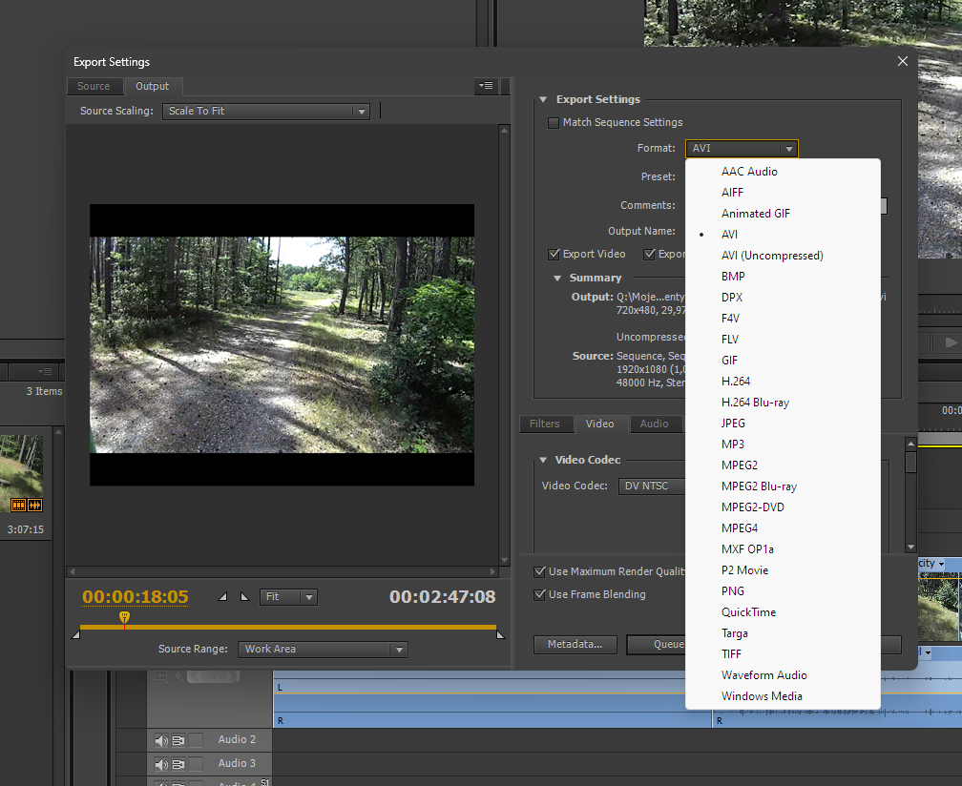Select the Video tab
This screenshot has height=786, width=962.
pos(599,424)
